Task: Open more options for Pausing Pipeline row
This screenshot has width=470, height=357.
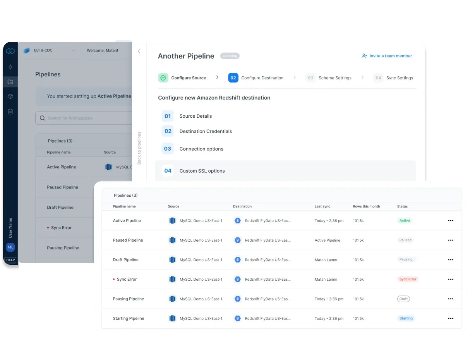Action: tap(451, 299)
